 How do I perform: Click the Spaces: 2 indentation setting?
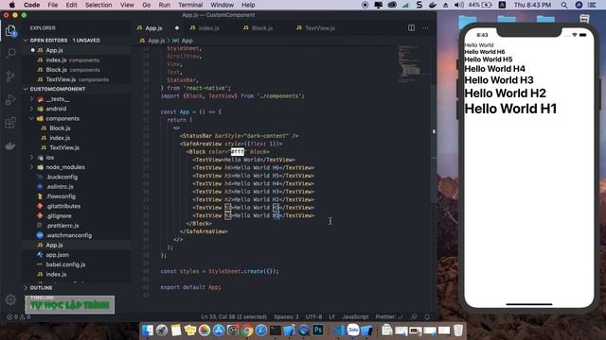(286, 317)
